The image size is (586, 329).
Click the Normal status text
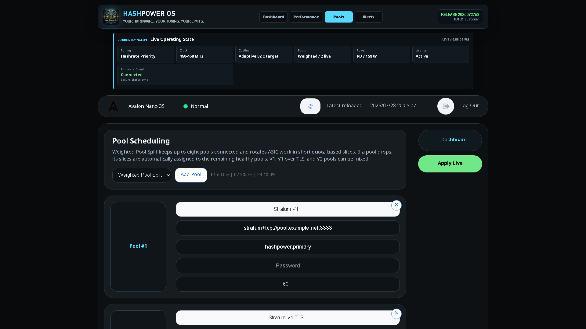200,106
